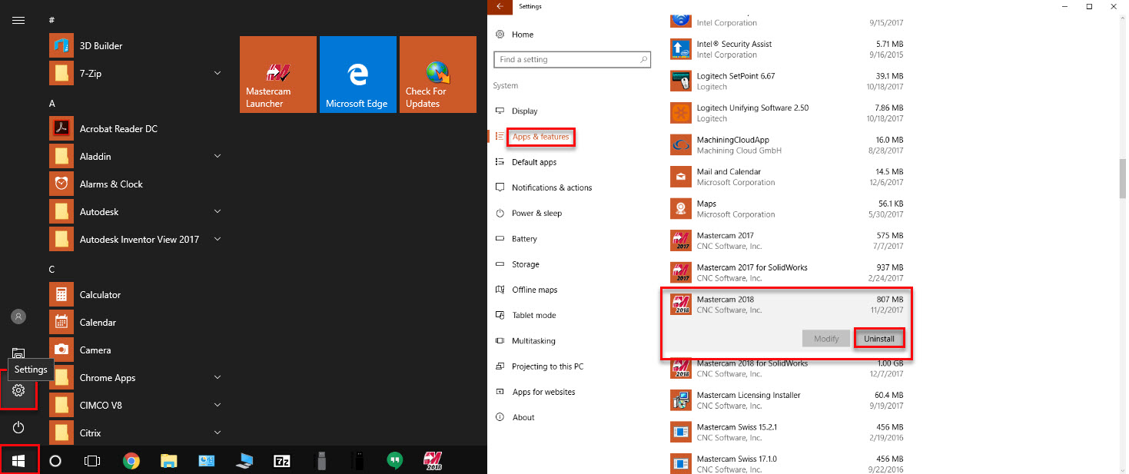Screen dimensions: 1129x474
Task: Jump to letter A section header
Action: coord(52,103)
